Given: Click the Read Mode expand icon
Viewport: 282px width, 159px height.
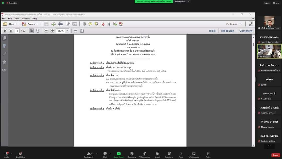Looking at the screenshot, I should click(x=251, y=24).
